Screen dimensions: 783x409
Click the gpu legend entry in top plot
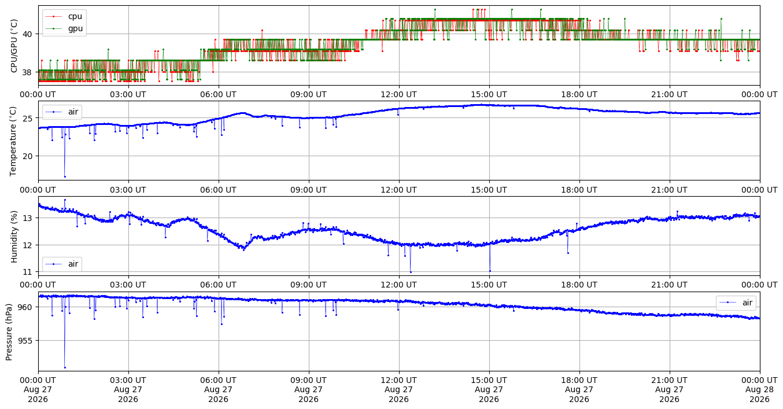tap(64, 28)
